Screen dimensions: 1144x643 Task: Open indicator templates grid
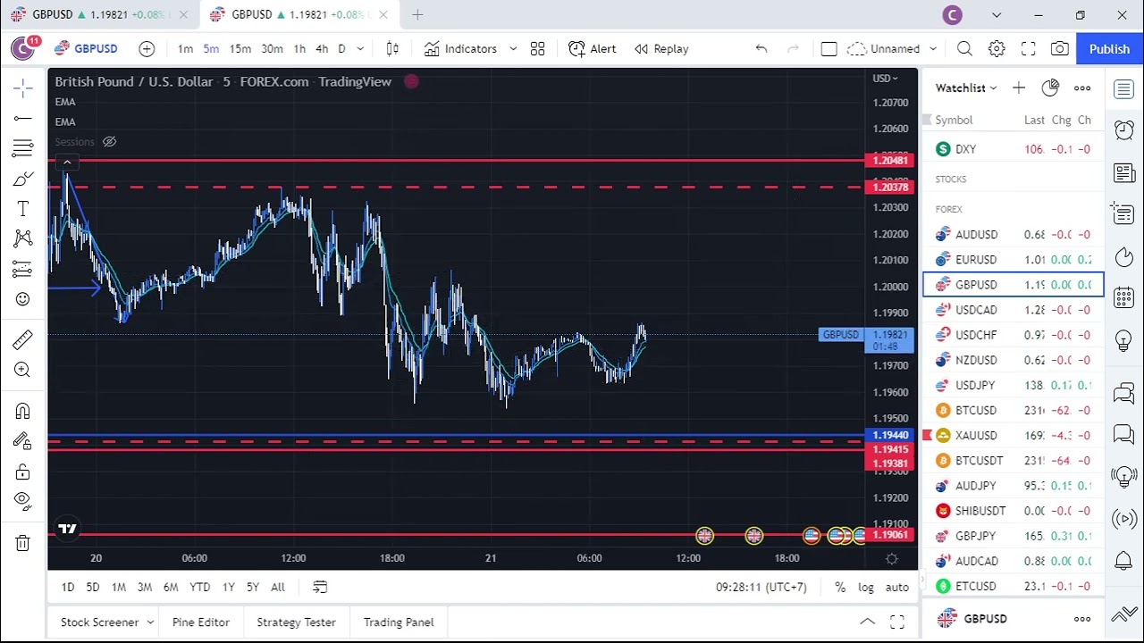(x=537, y=49)
